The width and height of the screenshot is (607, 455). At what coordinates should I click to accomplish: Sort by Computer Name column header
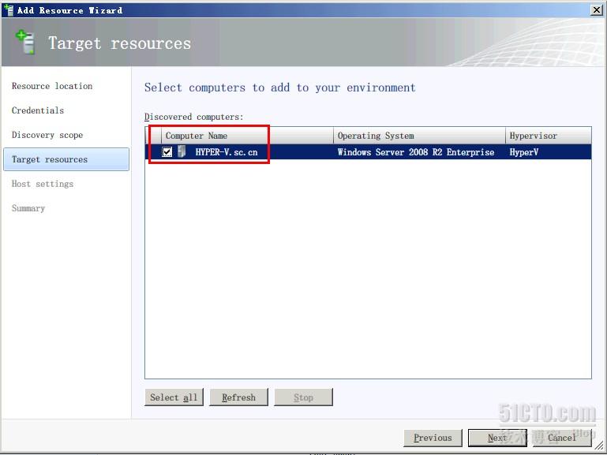tap(247, 136)
